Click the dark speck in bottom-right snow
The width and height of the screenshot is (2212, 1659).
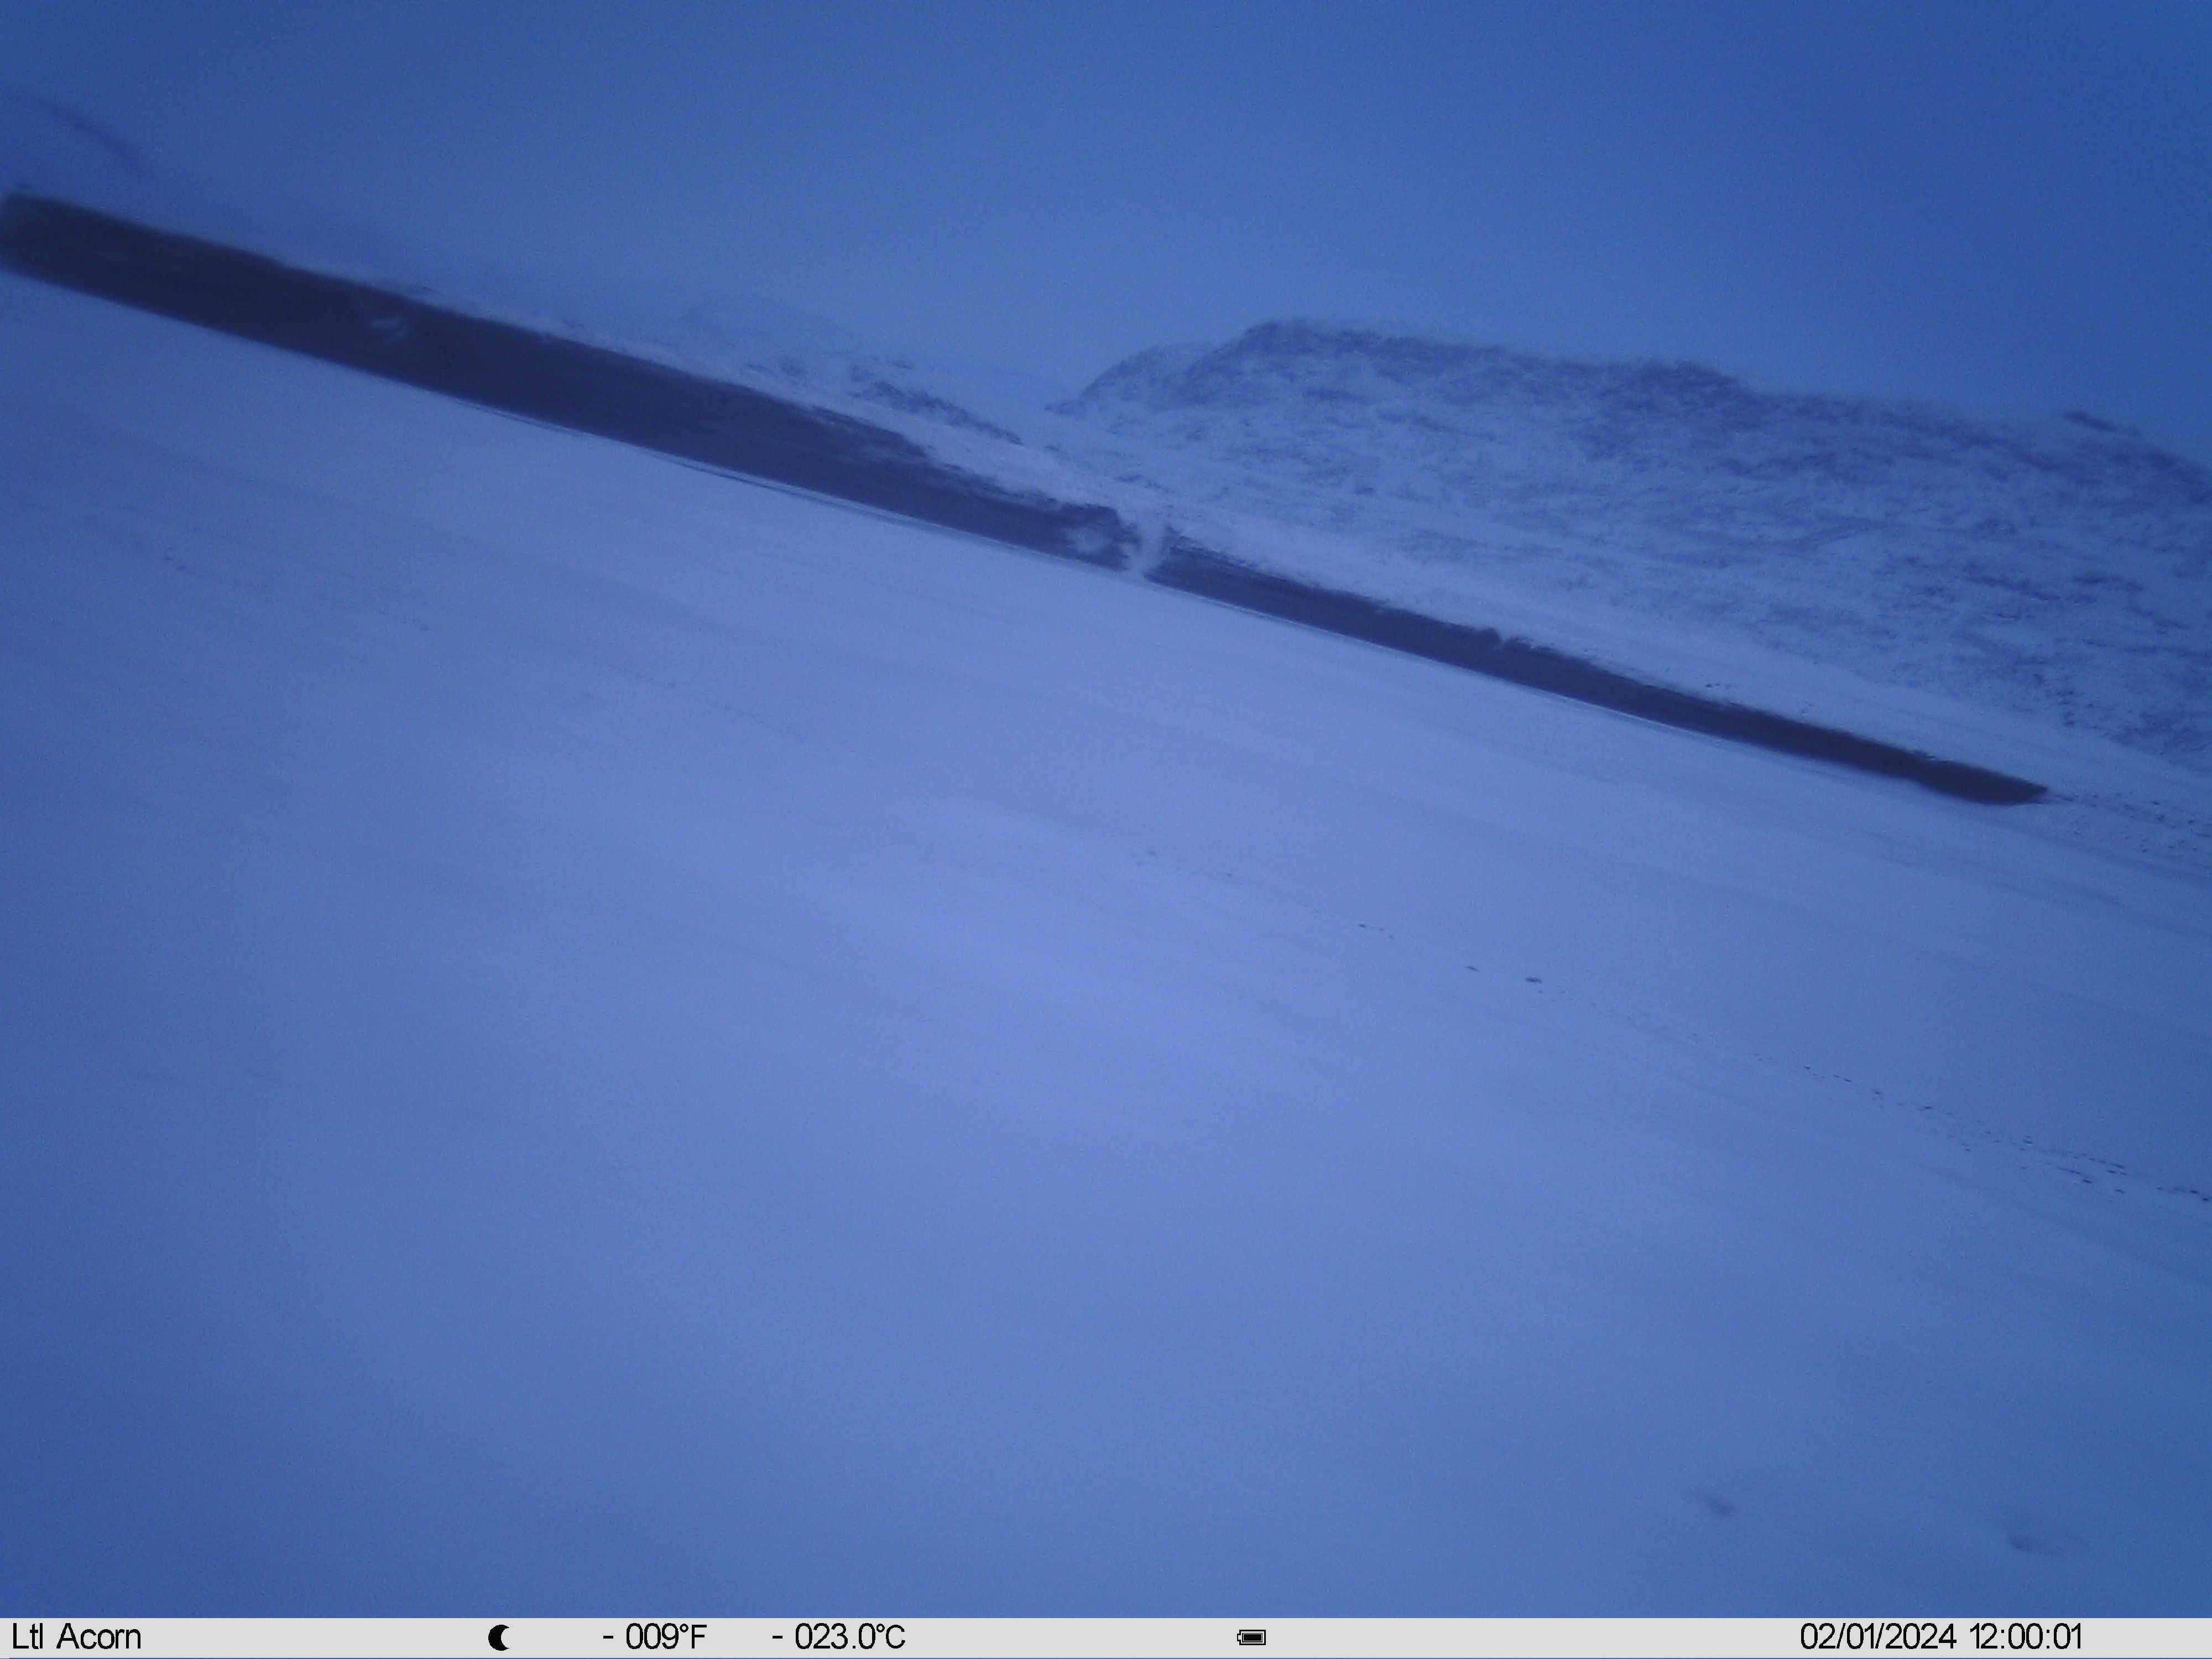coord(1719,1506)
